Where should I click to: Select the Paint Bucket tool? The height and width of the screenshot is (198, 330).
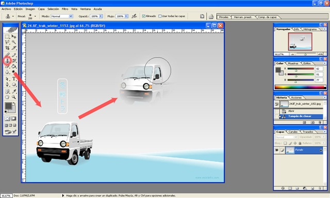[x=14, y=66]
